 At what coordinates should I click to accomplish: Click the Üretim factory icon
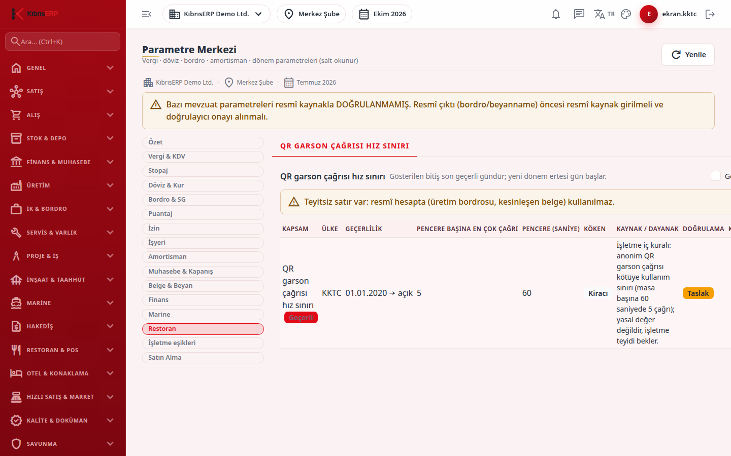[x=16, y=185]
